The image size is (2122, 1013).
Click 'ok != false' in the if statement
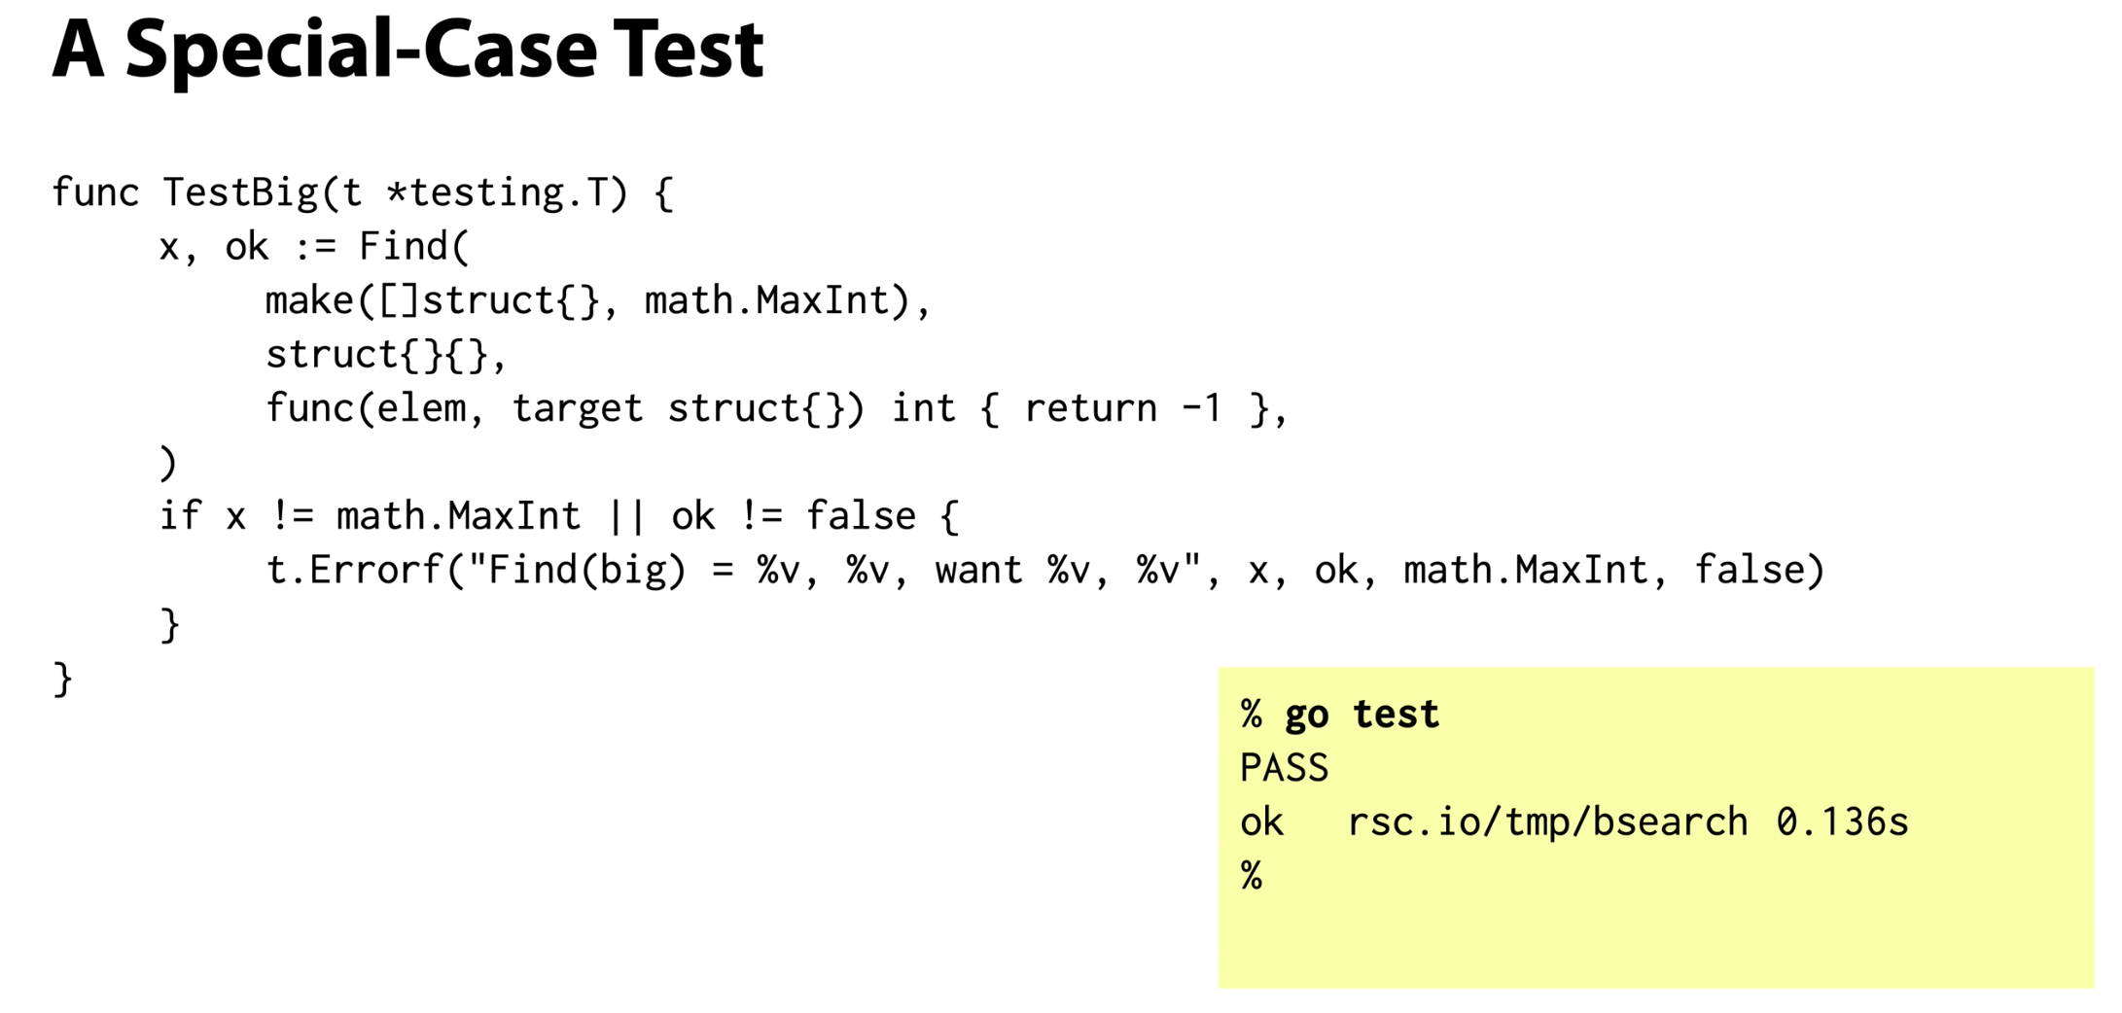793,516
